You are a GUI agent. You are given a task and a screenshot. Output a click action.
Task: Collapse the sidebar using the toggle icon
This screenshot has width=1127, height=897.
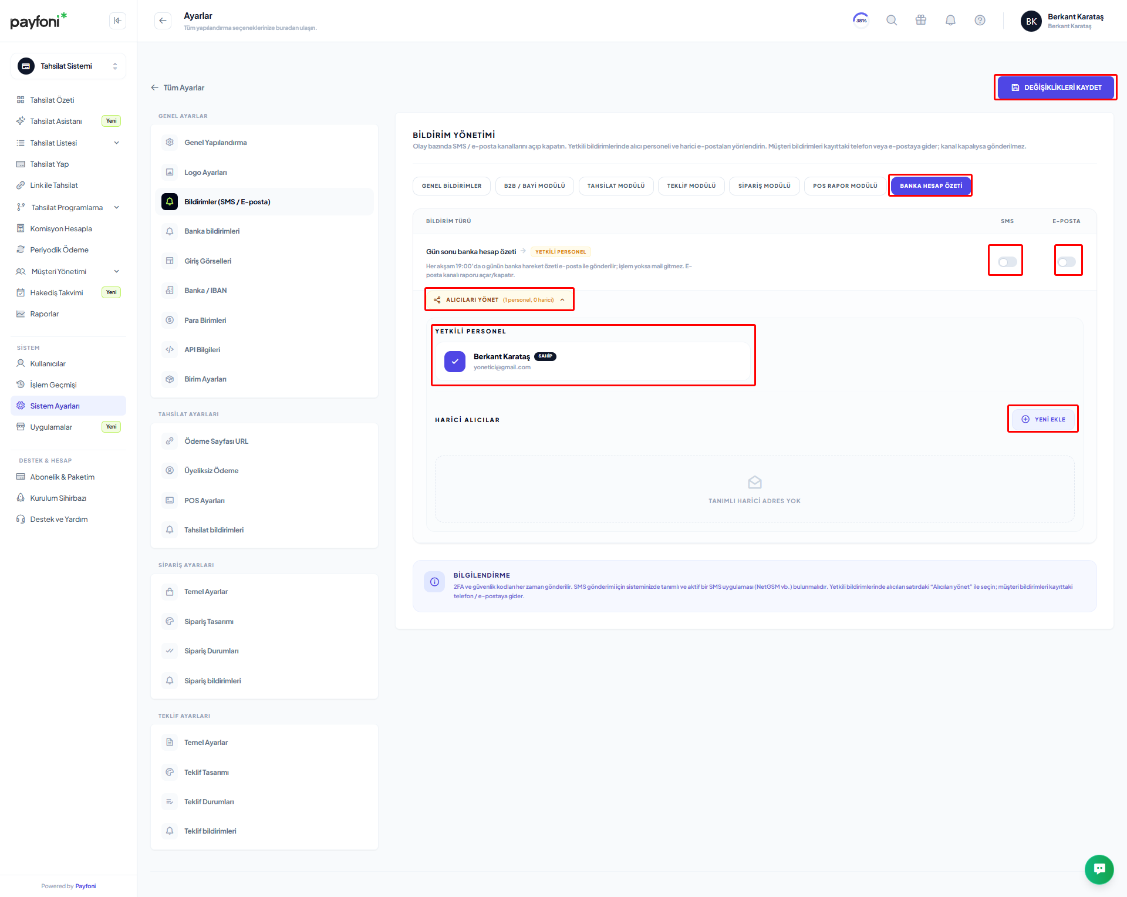click(x=117, y=21)
